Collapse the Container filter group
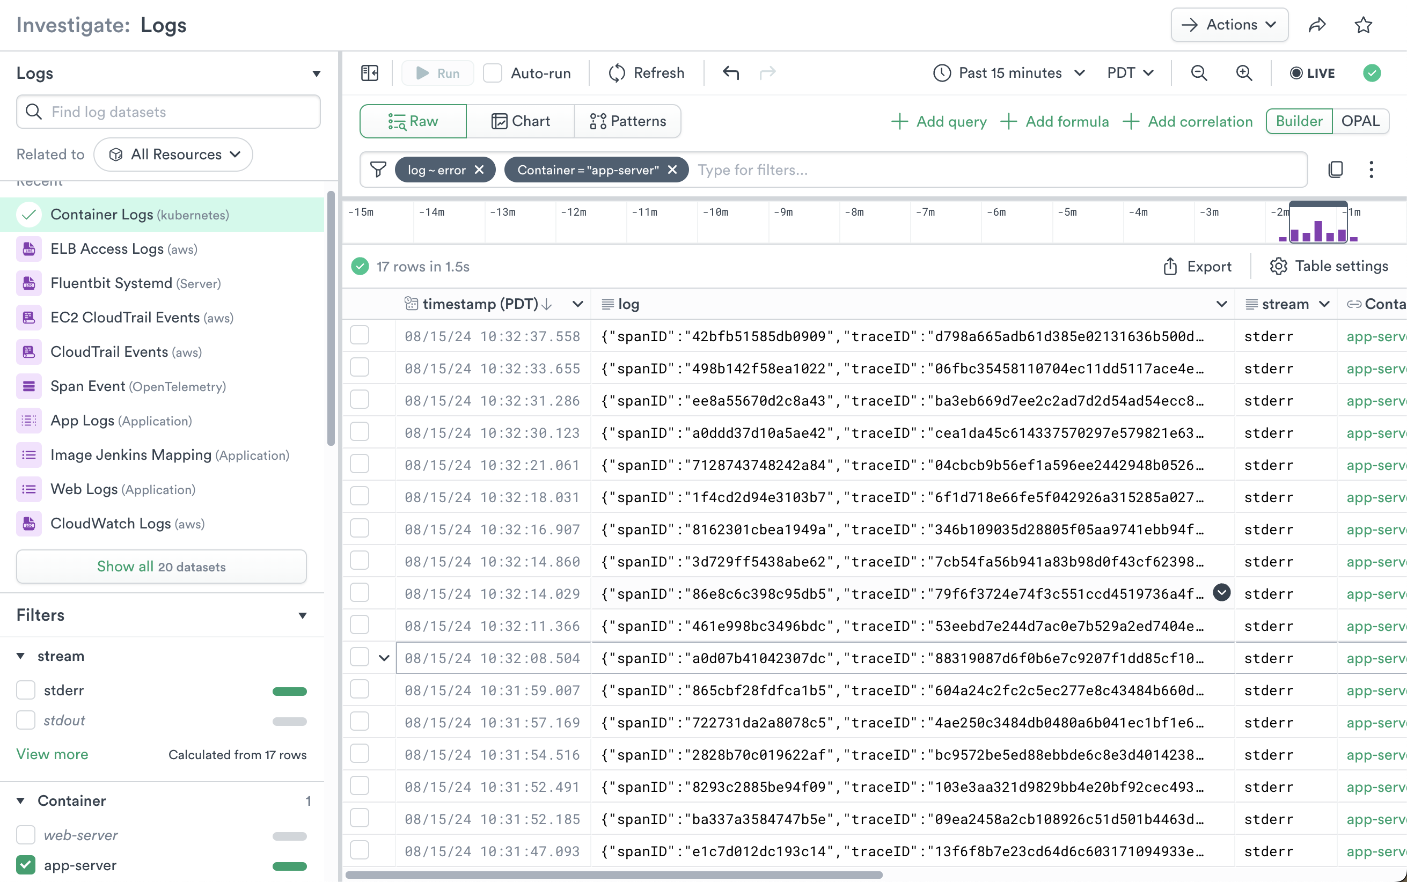The height and width of the screenshot is (882, 1407). tap(20, 801)
